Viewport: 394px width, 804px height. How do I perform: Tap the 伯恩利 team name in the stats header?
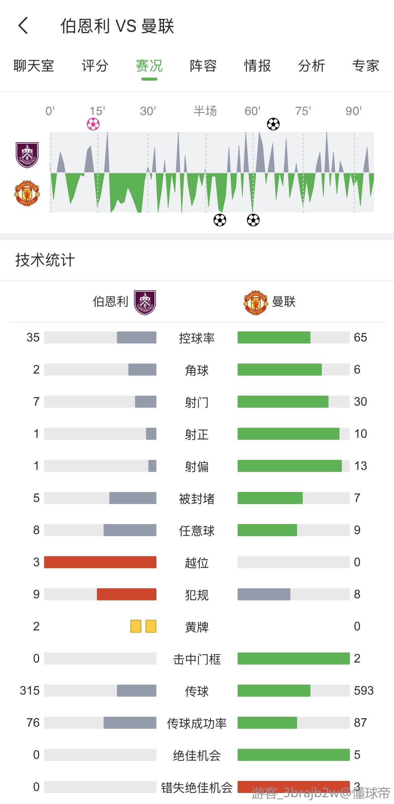110,302
